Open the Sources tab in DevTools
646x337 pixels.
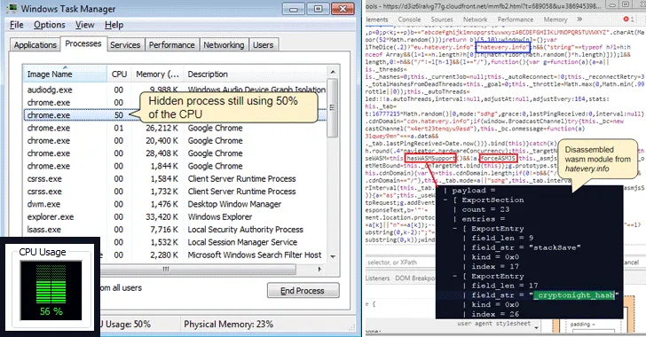point(442,20)
